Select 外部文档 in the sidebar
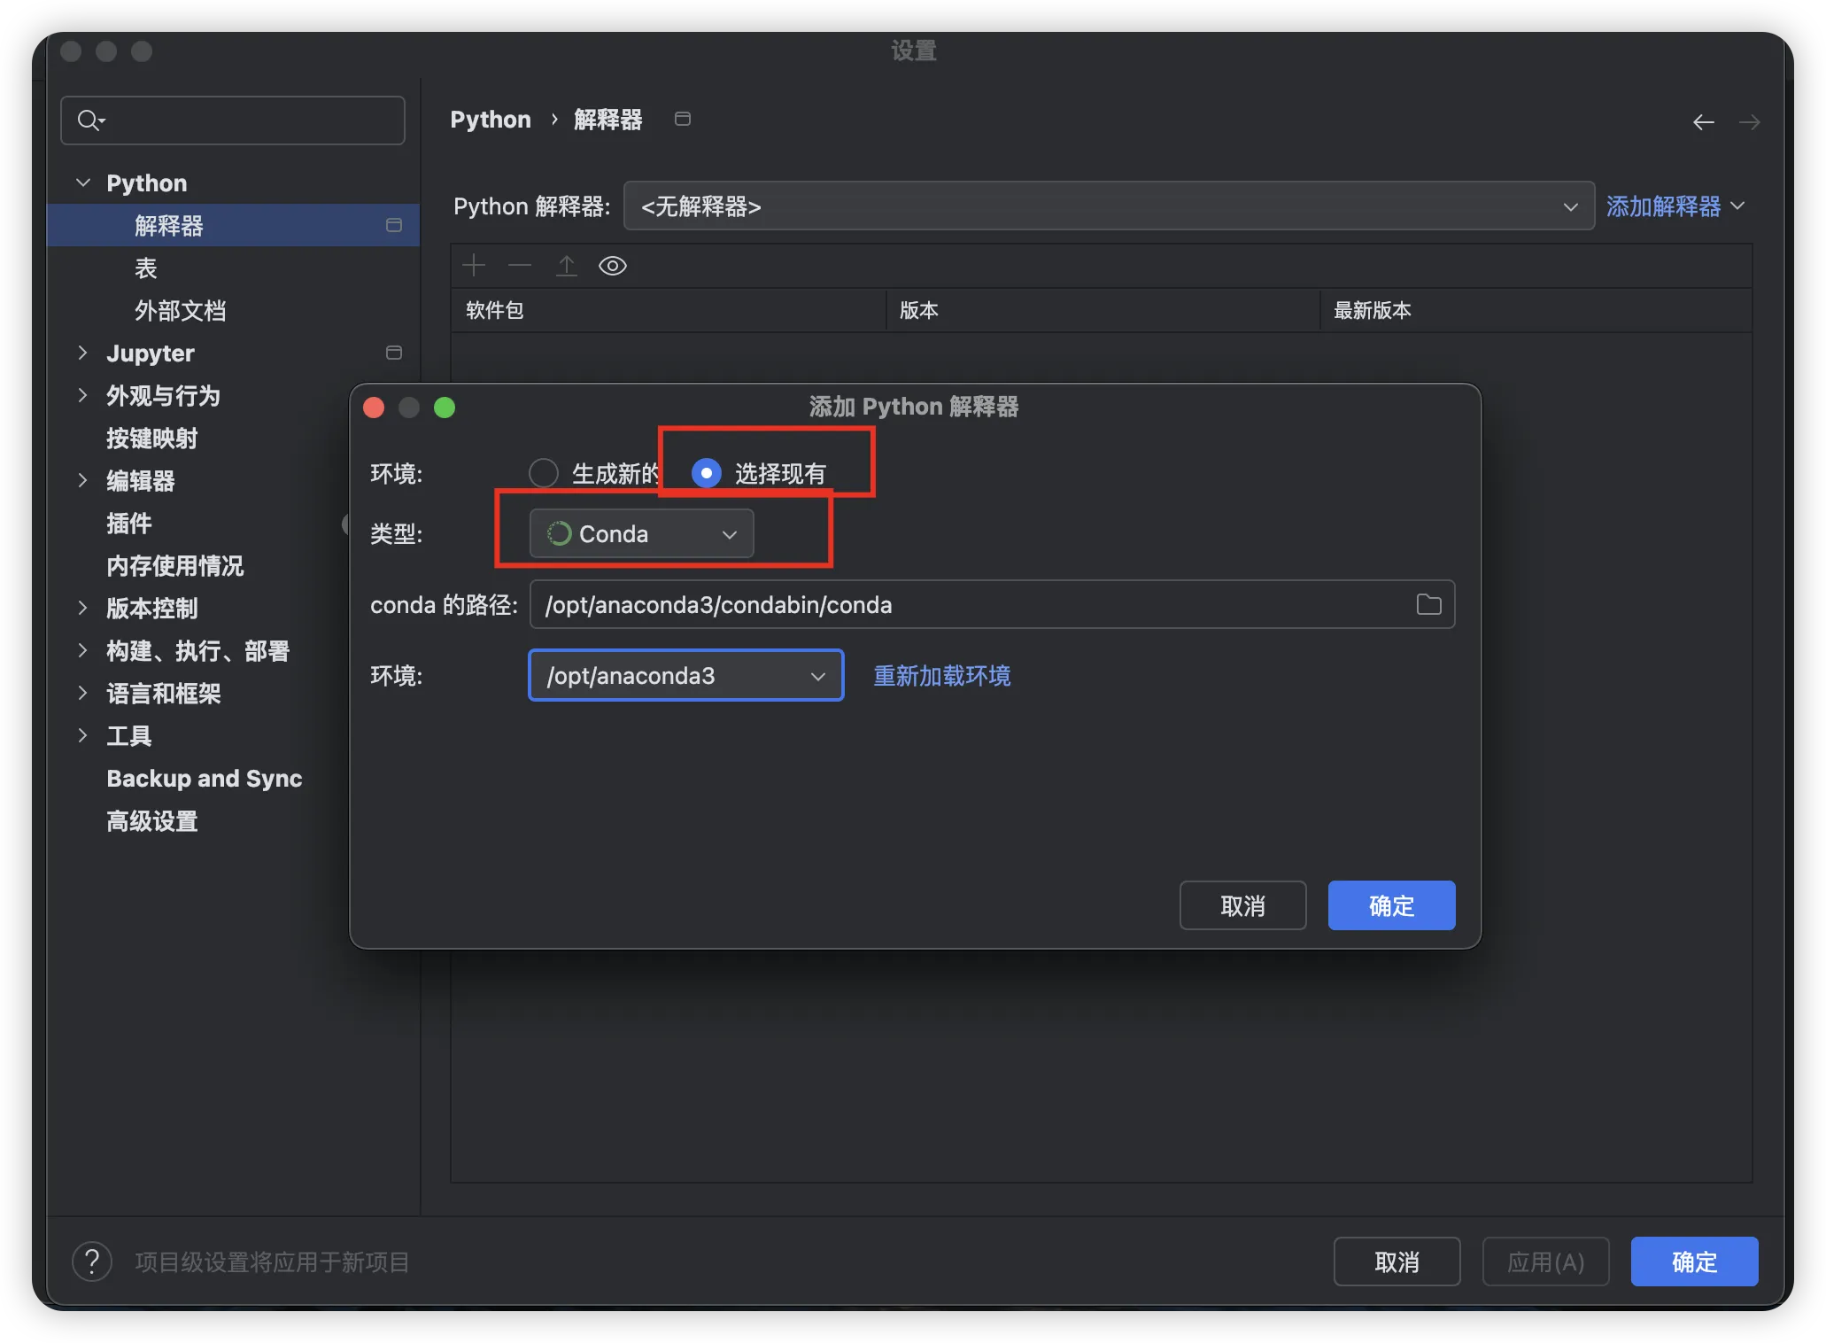The width and height of the screenshot is (1826, 1343). tap(180, 310)
